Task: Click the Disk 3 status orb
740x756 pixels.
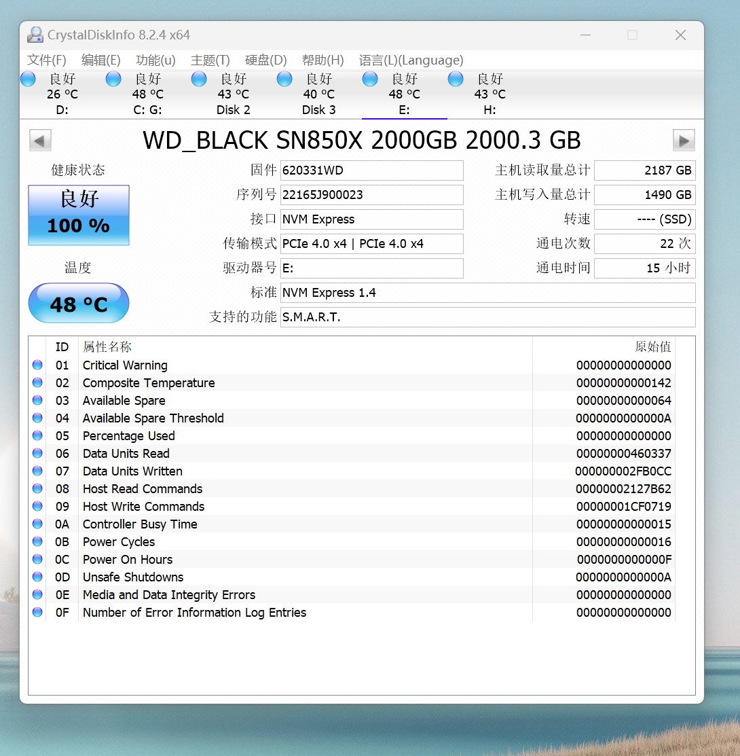Action: point(284,79)
